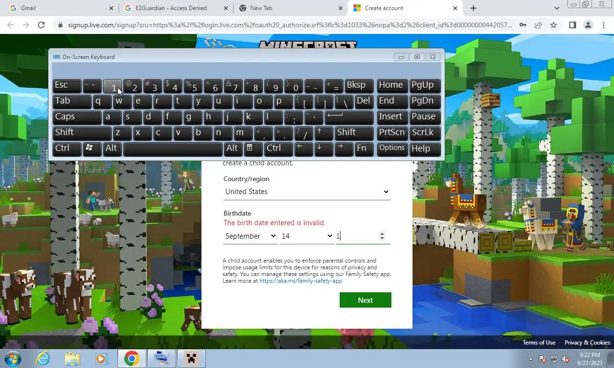Toggle the left Alt key
The image size is (614, 368).
112,149
